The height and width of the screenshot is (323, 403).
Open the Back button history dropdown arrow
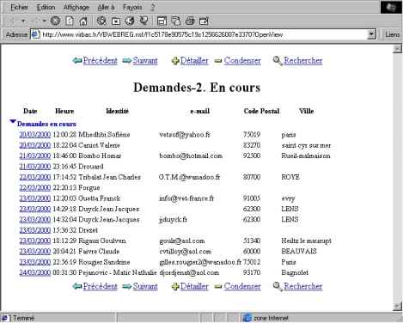(x=23, y=21)
